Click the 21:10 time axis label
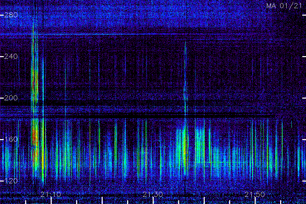 coord(51,194)
